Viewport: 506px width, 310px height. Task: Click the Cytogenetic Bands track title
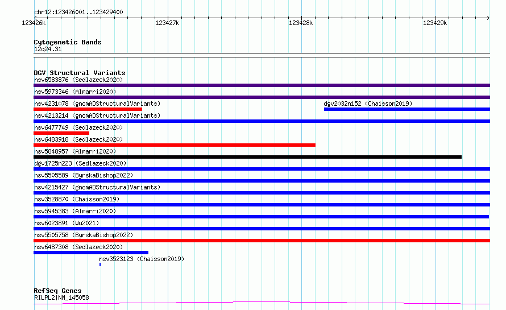pos(68,42)
